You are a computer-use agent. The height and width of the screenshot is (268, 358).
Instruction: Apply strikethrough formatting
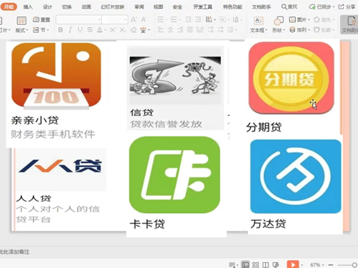(89, 30)
